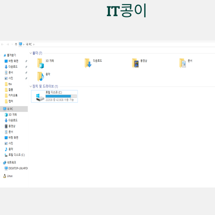This screenshot has width=215, height=215.
Task: Click the PC icon in address bar
Action: (21, 44)
